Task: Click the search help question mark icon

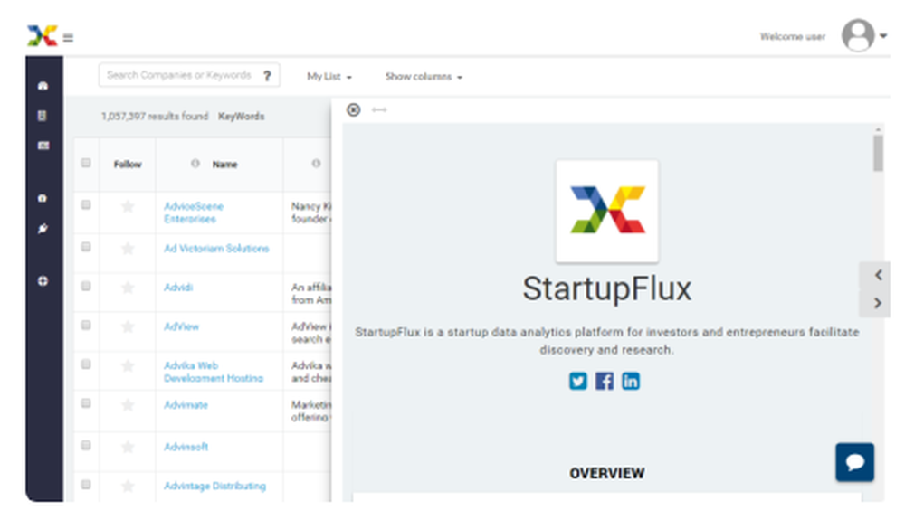Action: [267, 76]
